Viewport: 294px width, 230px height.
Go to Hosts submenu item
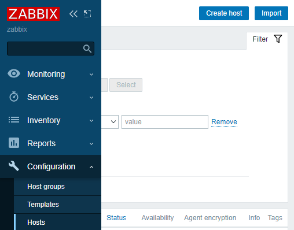[x=57, y=222]
